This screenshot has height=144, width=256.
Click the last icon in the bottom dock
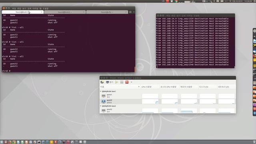click(85, 142)
